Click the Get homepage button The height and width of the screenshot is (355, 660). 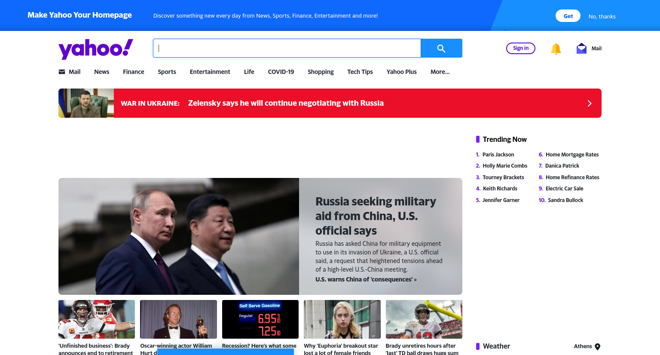point(568,16)
